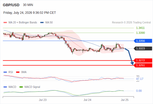Select the 1.3272 red support tag

tap(143, 61)
